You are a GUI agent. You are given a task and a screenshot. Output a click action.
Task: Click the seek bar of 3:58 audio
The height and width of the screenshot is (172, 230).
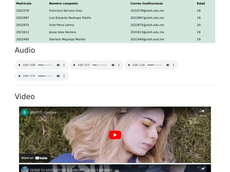(x=45, y=65)
